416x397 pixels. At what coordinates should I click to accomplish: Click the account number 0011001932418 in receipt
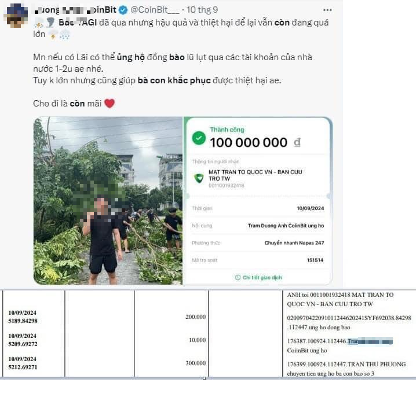(x=227, y=186)
